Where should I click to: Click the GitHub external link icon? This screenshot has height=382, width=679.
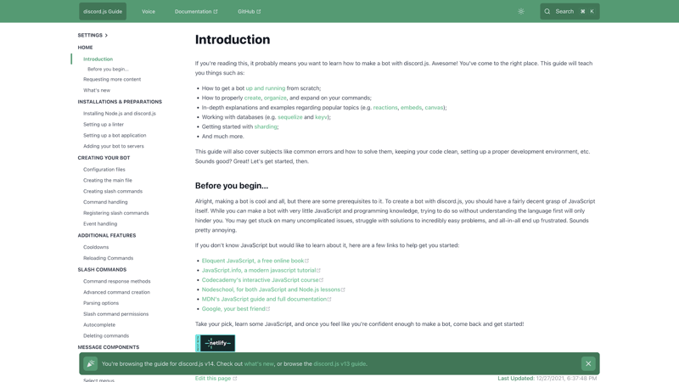(259, 12)
